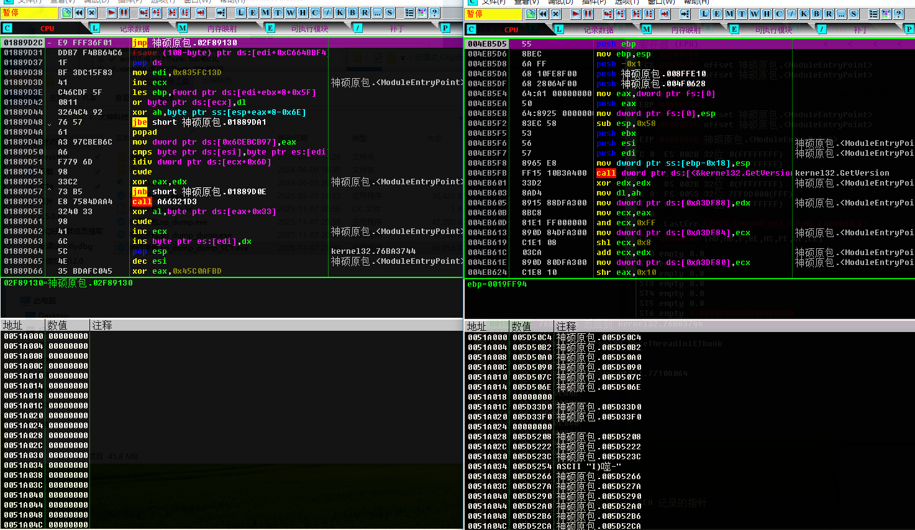915x530 pixels.
Task: Click Run icon in left debugger toolbar
Action: [111, 12]
